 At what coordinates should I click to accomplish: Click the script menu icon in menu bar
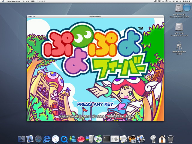click(x=156, y=1)
